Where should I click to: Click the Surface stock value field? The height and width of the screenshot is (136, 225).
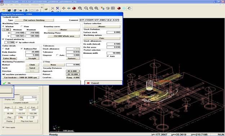click(x=113, y=32)
